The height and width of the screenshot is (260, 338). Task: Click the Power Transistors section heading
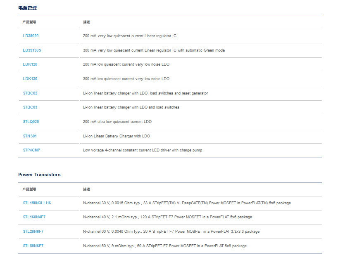(39, 175)
